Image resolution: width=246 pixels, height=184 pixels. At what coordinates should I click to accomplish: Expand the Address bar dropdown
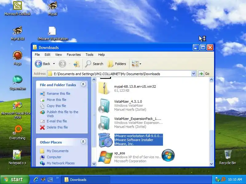[x=194, y=74]
